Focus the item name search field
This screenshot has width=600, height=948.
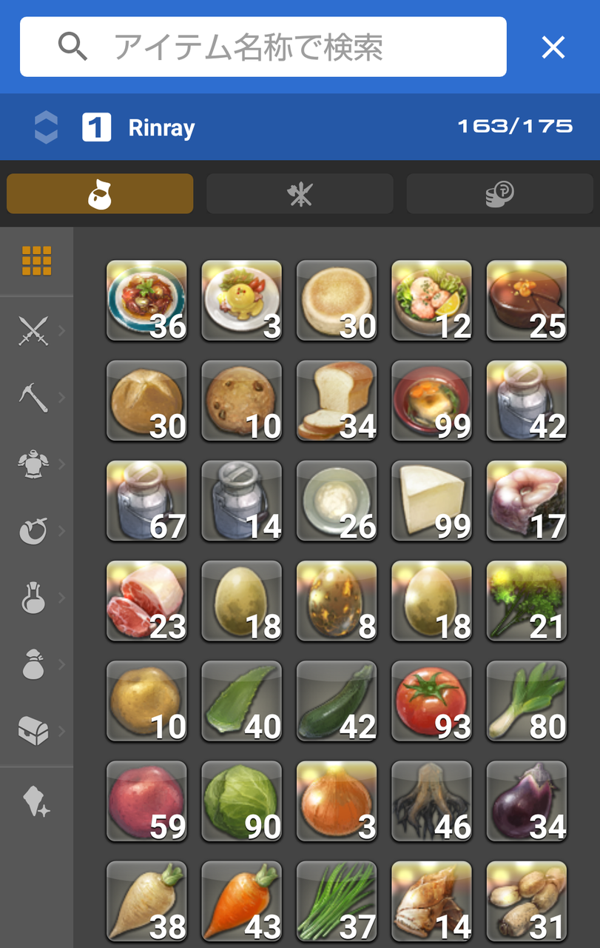(x=263, y=47)
